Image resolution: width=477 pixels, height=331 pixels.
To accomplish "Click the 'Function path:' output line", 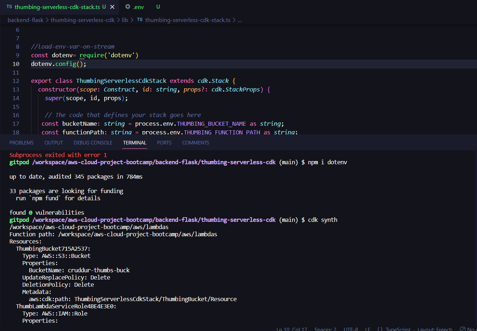I will (113, 234).
